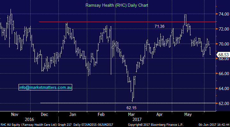230x127 pixels.
Task: Select the Nov month label
Action: (15, 114)
